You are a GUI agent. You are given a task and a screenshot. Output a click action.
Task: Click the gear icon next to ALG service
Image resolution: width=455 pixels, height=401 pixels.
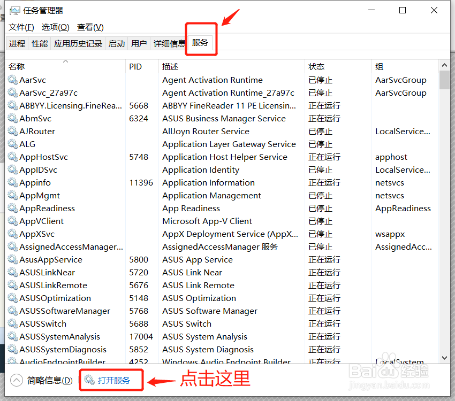pos(12,144)
